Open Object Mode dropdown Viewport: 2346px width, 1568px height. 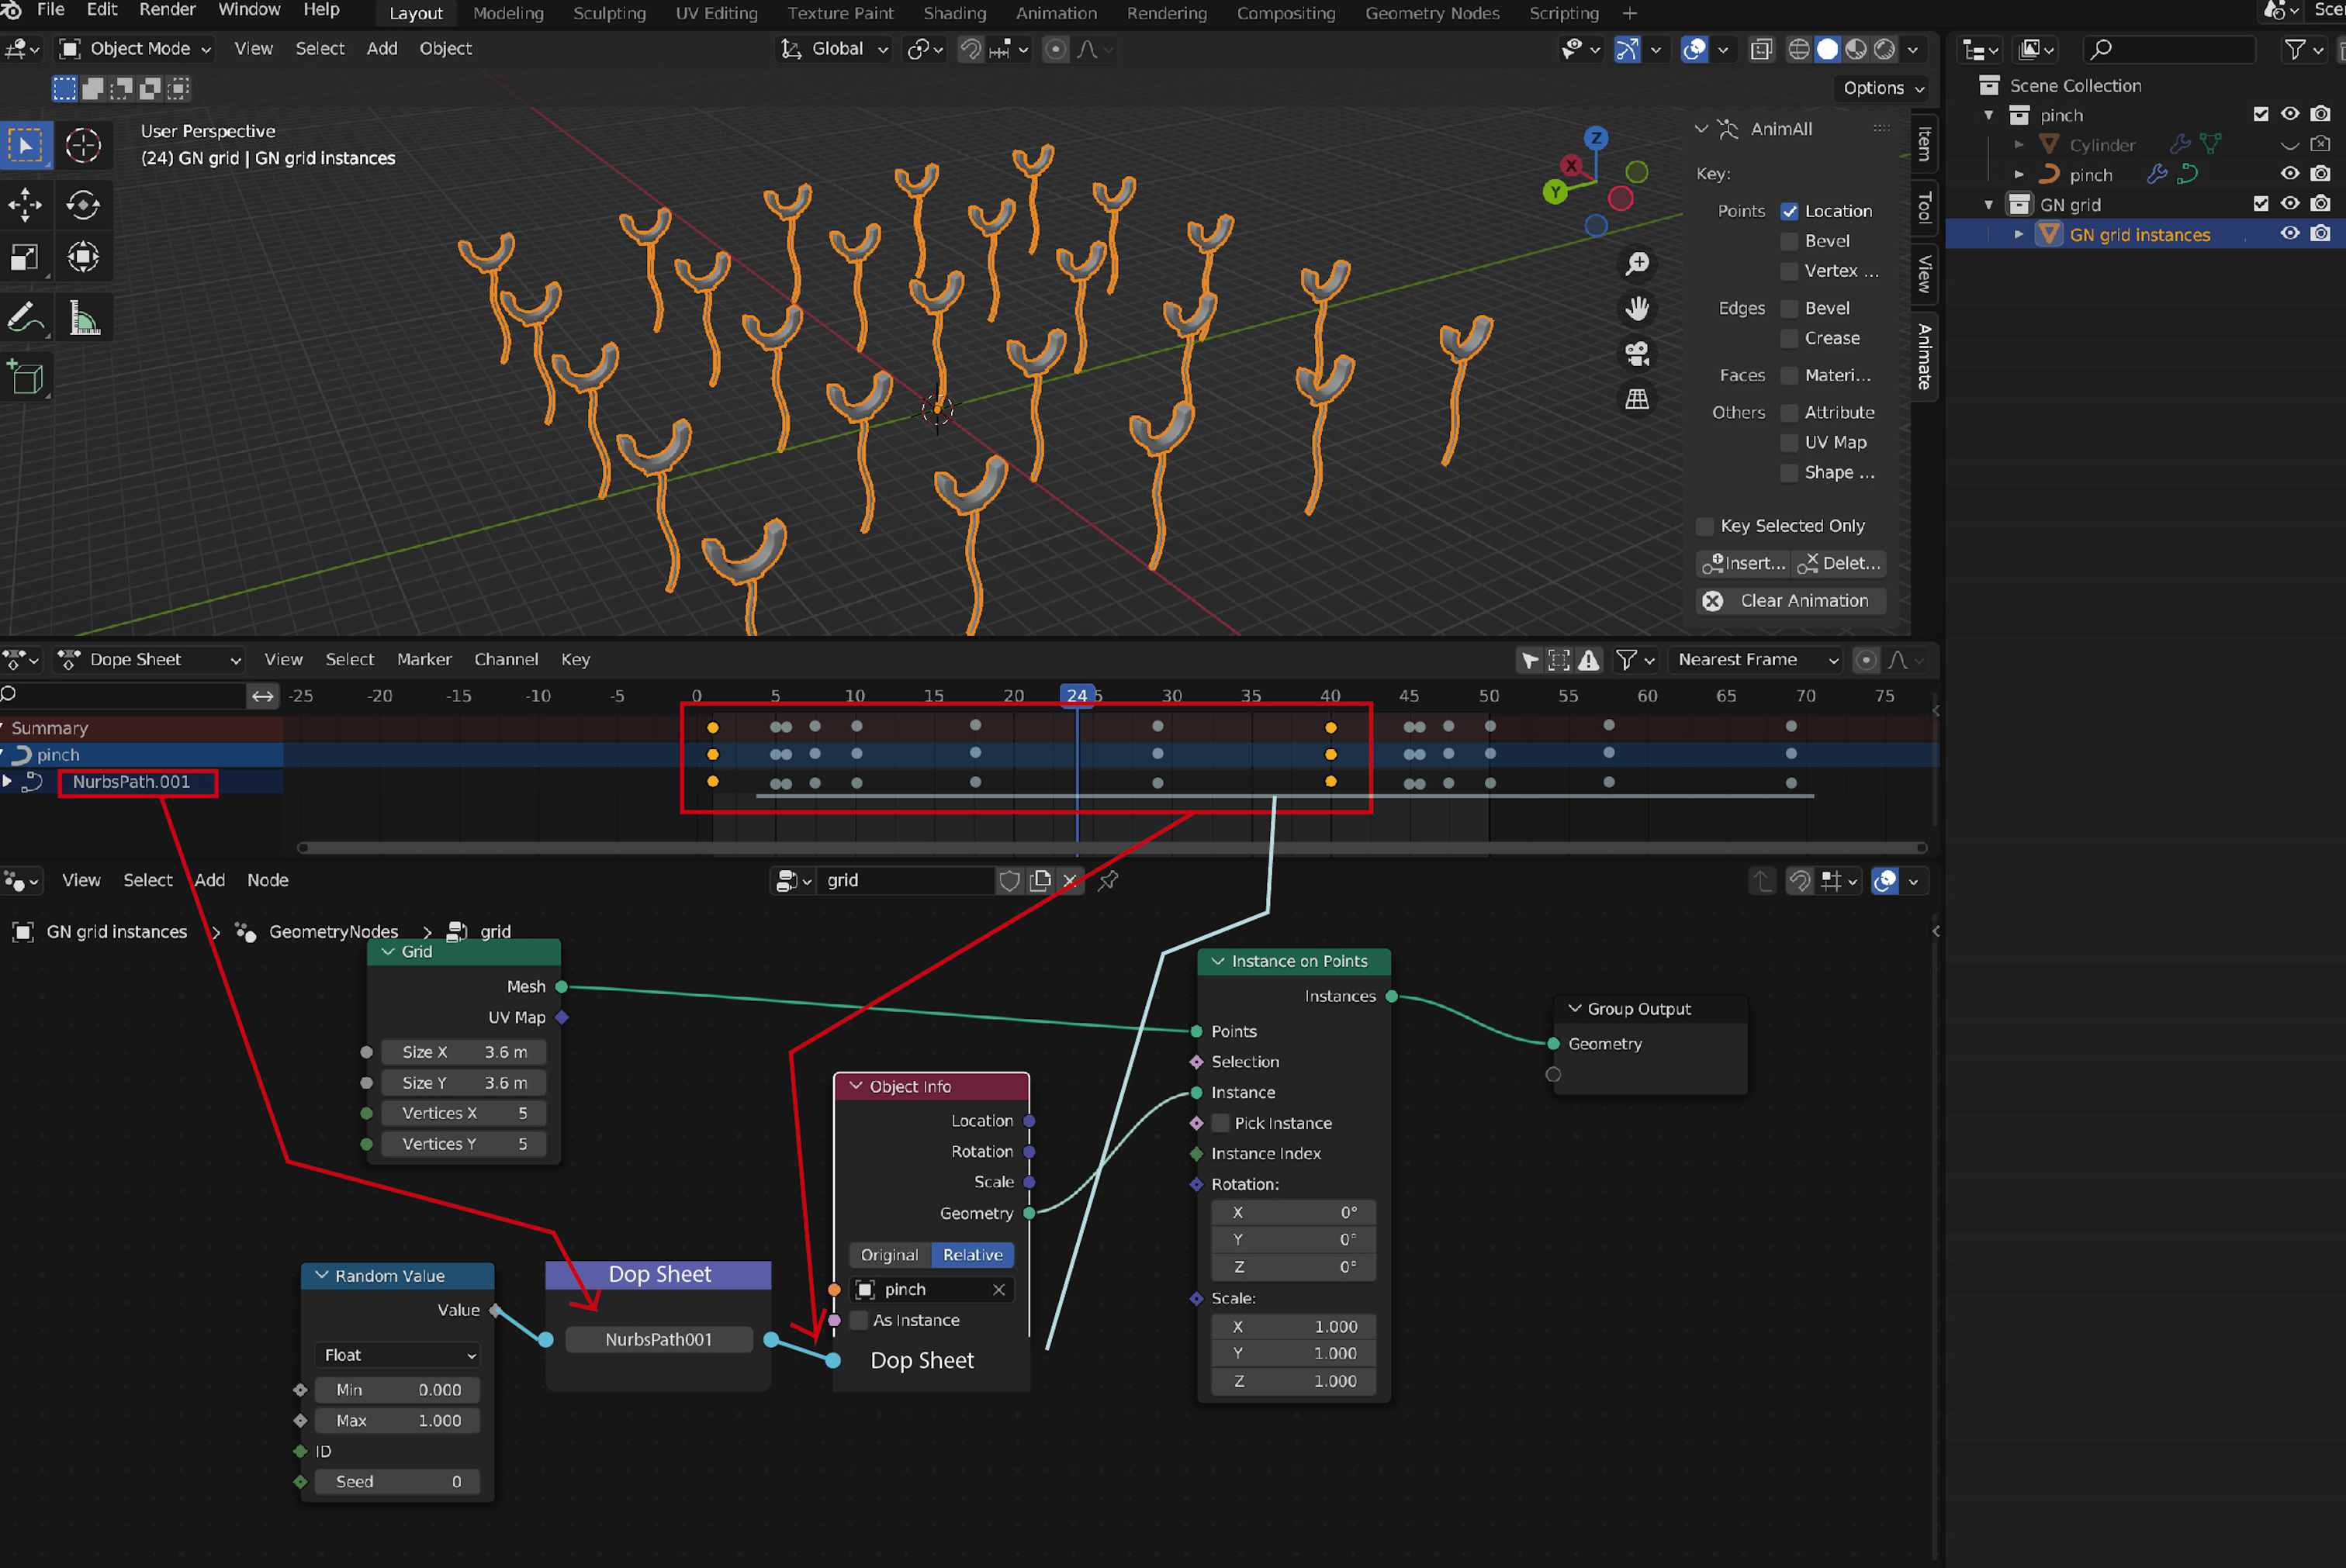point(136,49)
